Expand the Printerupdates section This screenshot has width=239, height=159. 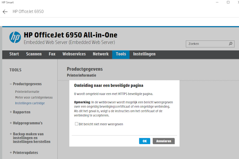coord(24,153)
